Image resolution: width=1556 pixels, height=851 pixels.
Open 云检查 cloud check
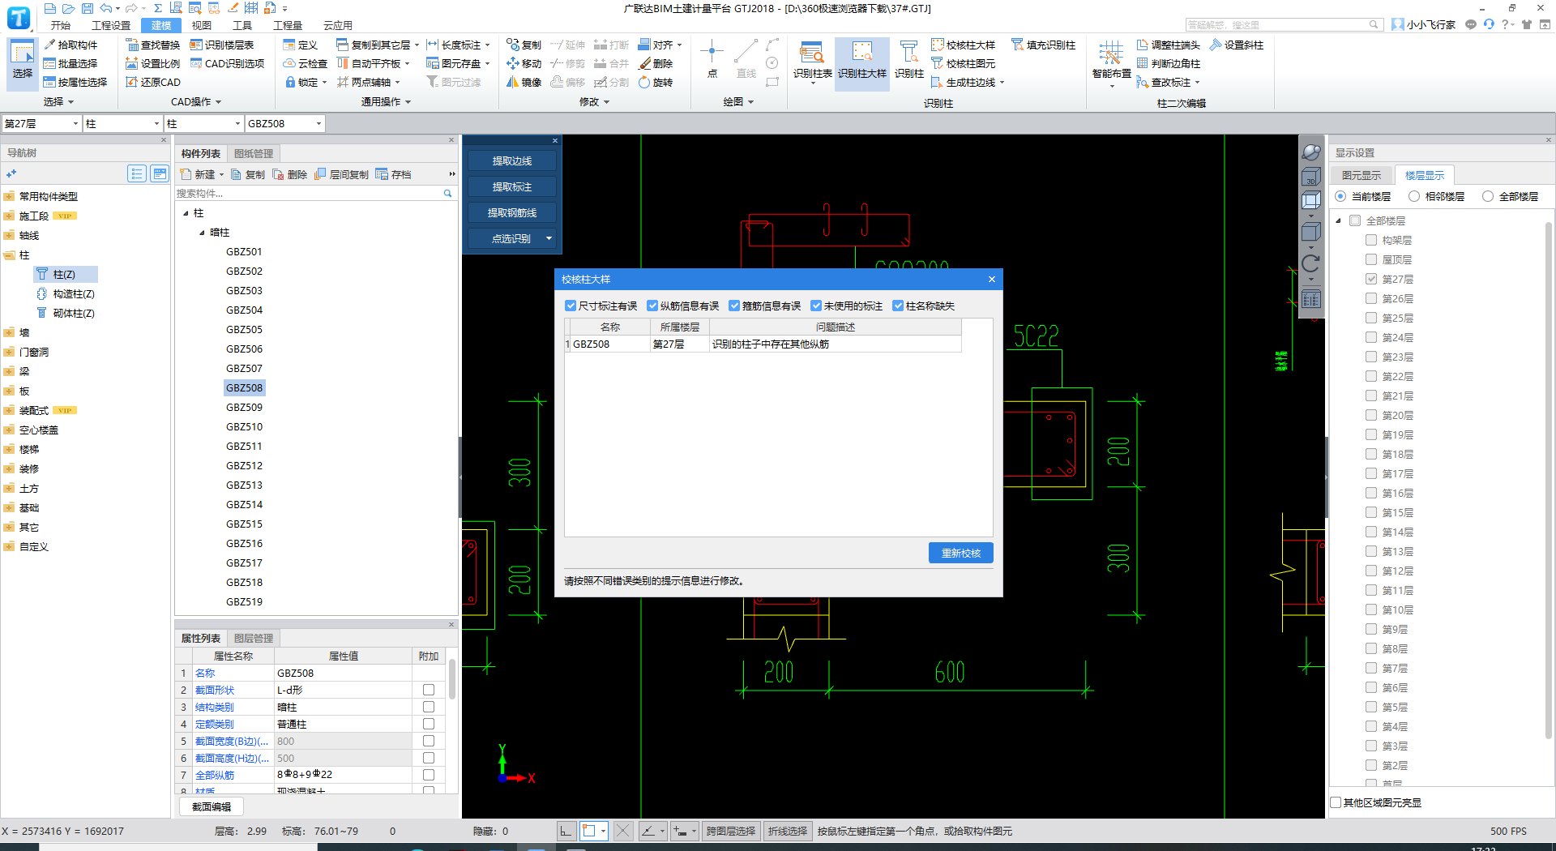coord(305,63)
